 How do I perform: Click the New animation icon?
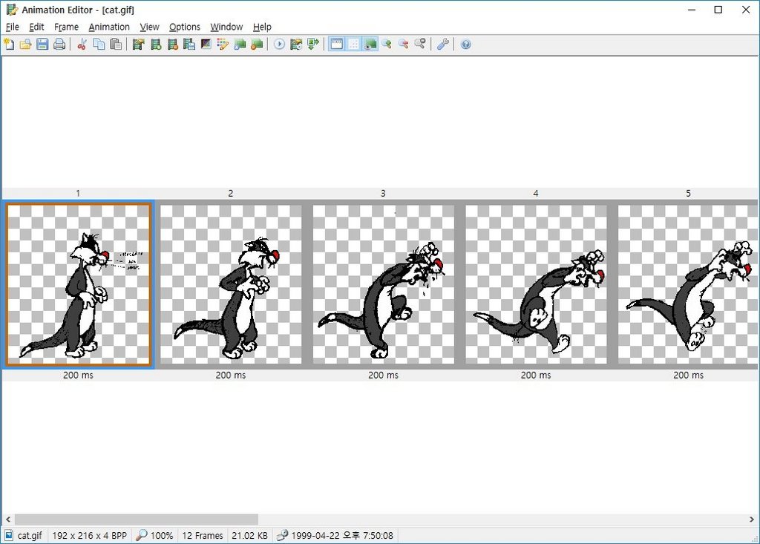click(x=9, y=44)
